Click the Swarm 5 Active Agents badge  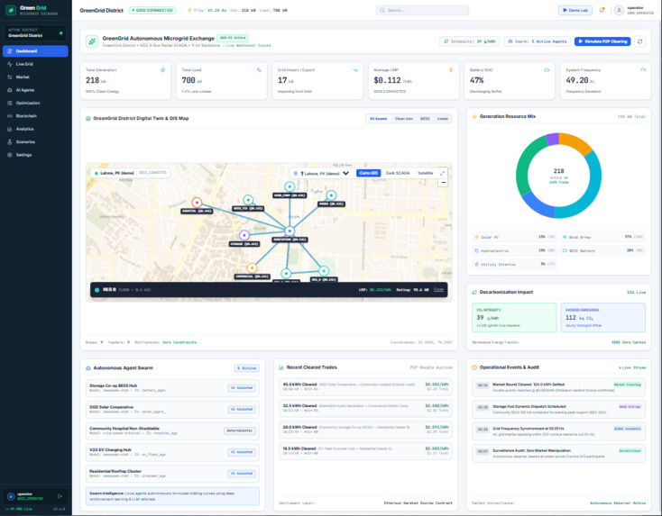click(537, 41)
